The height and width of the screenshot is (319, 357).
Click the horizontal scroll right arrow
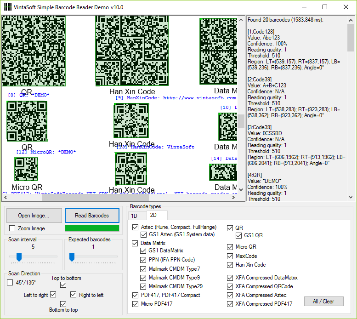(x=233, y=197)
